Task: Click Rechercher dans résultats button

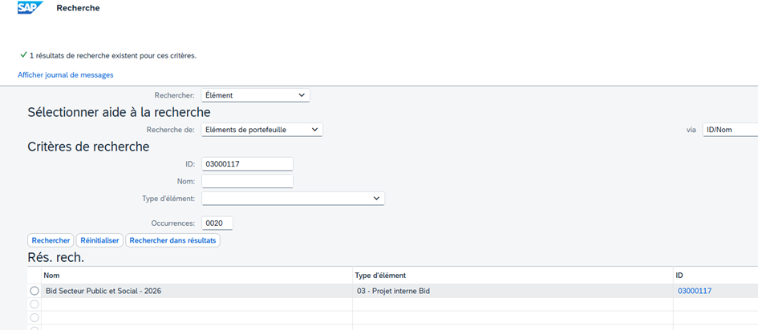Action: [172, 240]
